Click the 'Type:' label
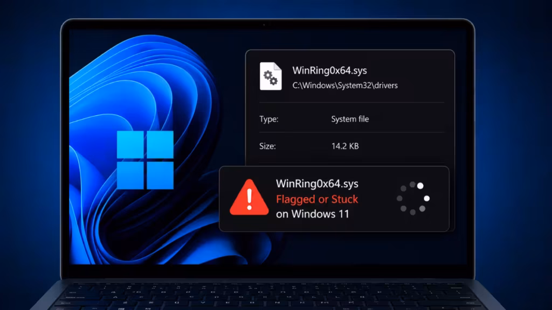Image resolution: width=552 pixels, height=310 pixels. point(269,119)
